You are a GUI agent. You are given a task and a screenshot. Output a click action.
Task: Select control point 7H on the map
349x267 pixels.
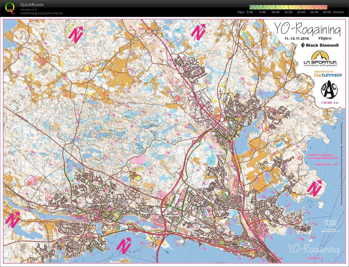(299, 159)
